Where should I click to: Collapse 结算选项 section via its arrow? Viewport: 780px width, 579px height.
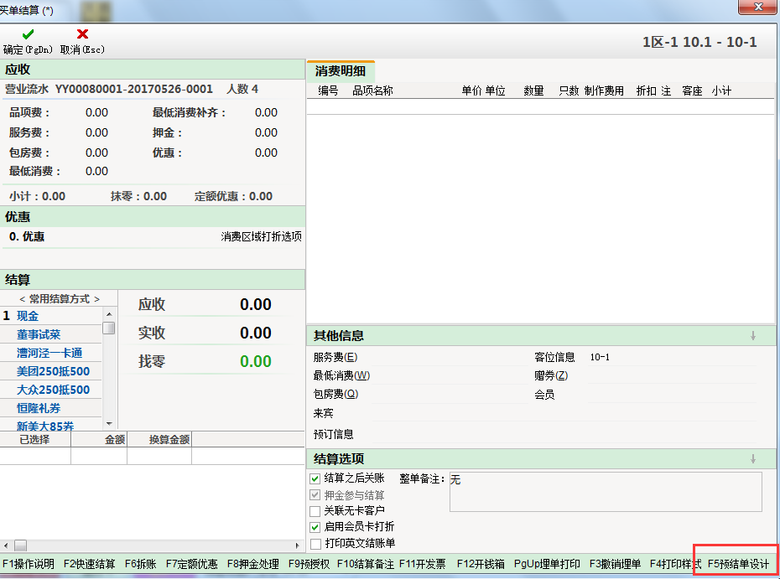753,458
